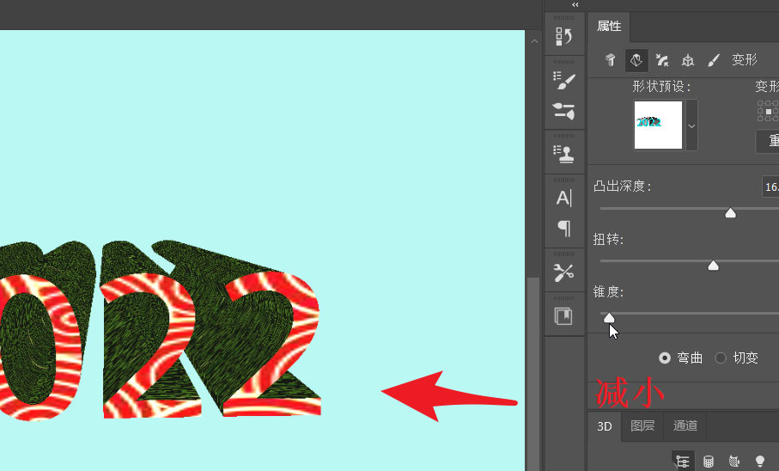Image resolution: width=779 pixels, height=471 pixels.
Task: Click the 凸出深度 value field
Action: 770,187
